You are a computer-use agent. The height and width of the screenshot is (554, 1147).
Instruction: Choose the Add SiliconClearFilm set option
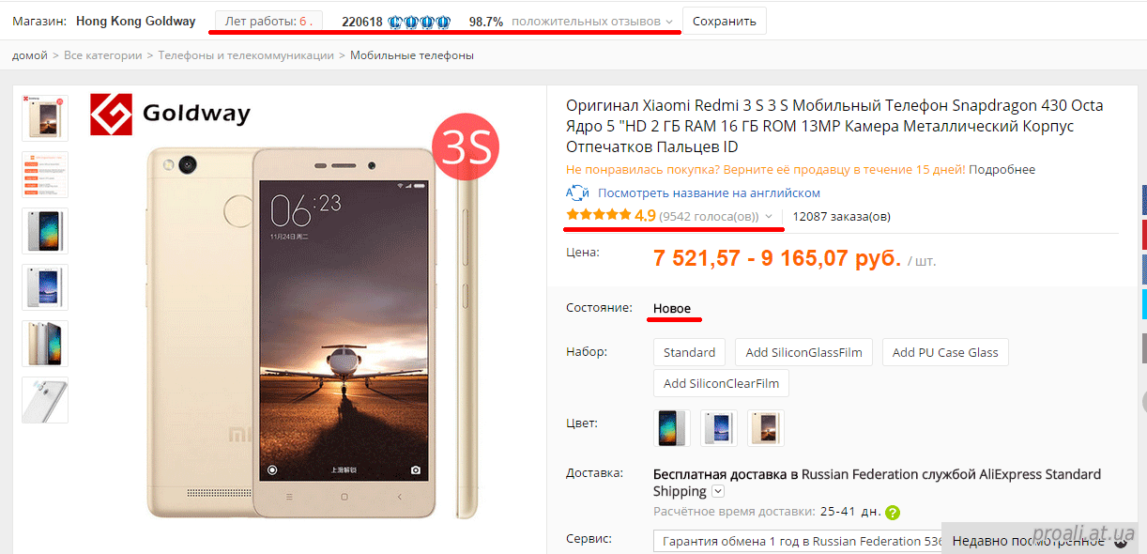(x=721, y=383)
